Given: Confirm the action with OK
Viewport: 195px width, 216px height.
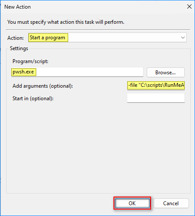Looking at the screenshot, I should (132, 203).
